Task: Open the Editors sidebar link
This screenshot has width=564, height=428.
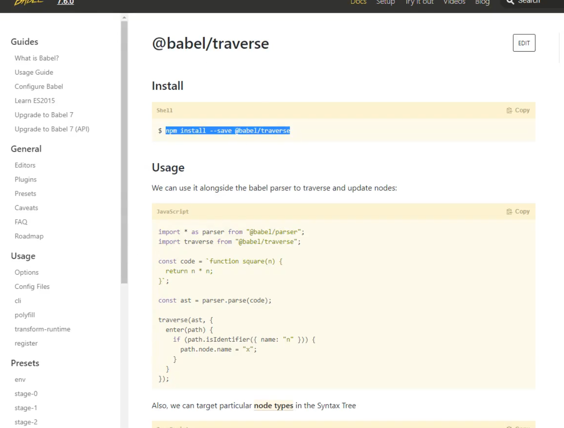Action: [x=25, y=166]
